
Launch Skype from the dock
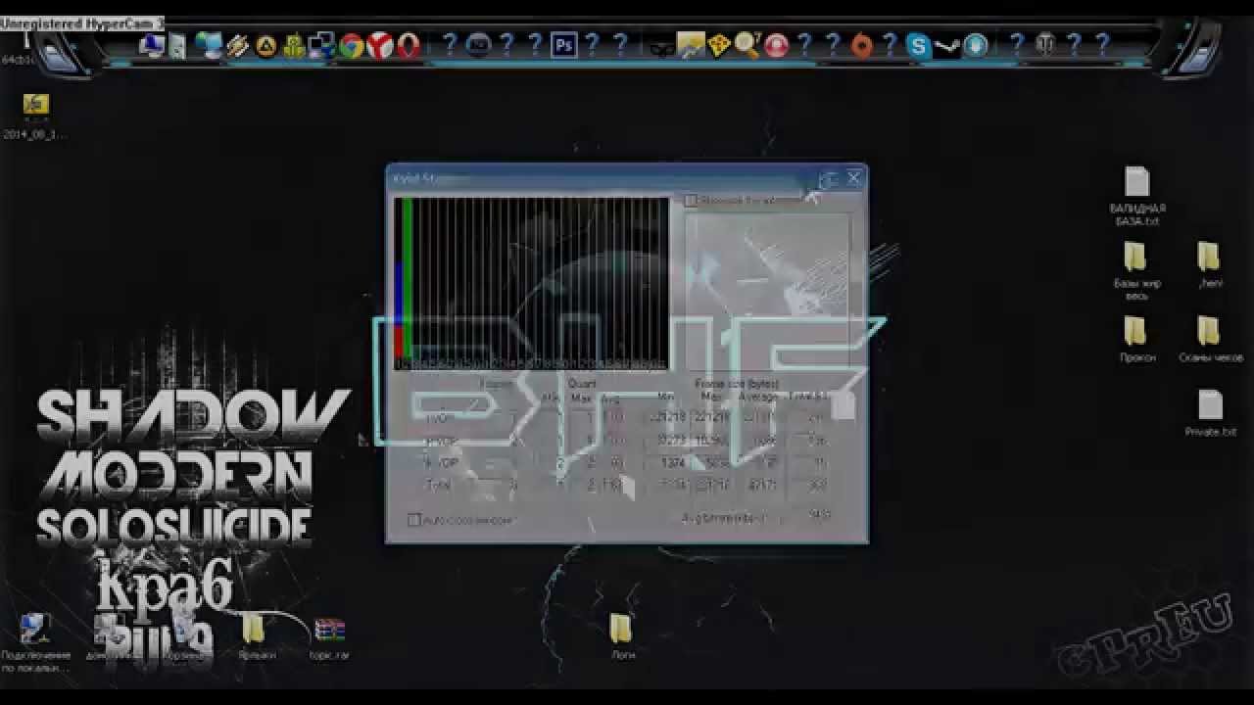[918, 45]
